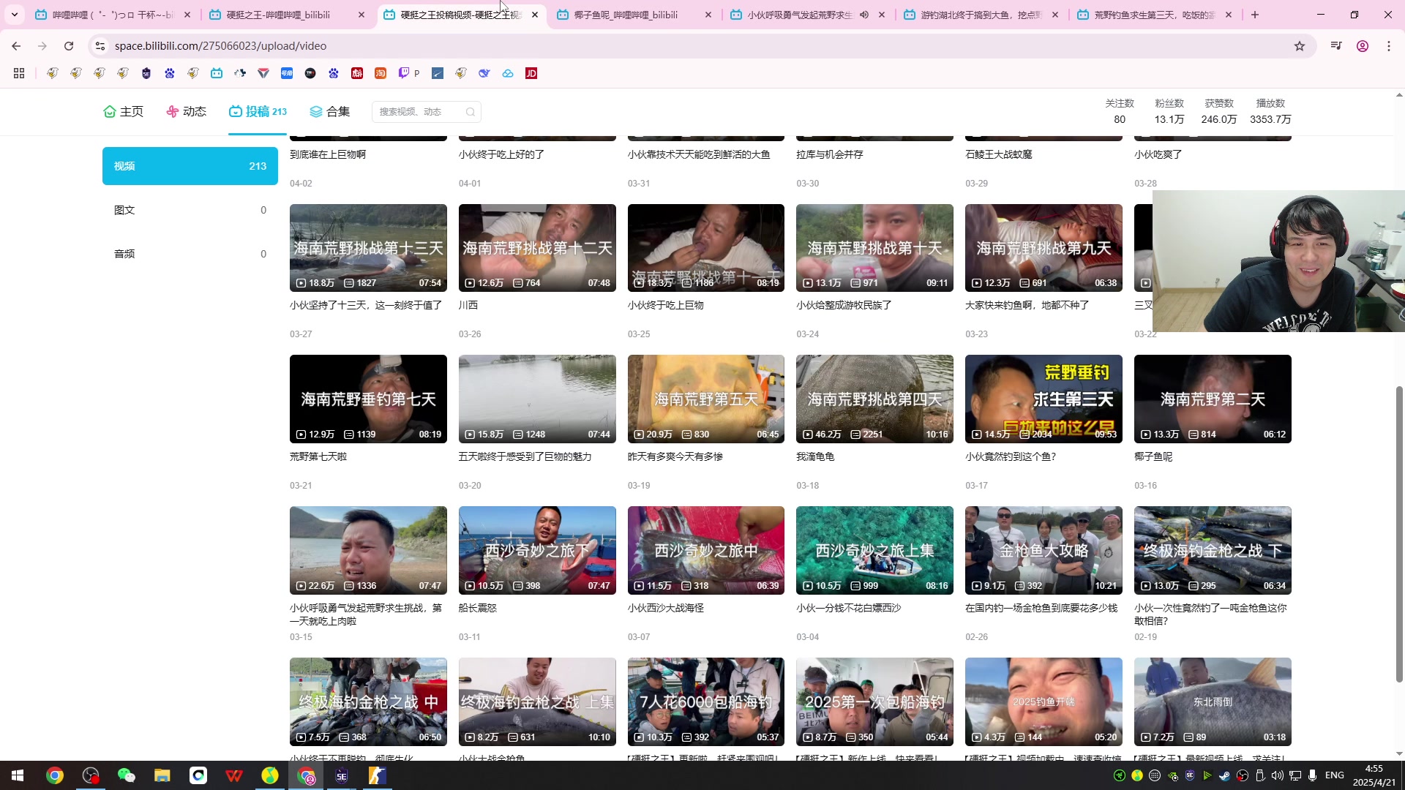
Task: Open the 5E shield bookmark icon
Action: pos(146,73)
